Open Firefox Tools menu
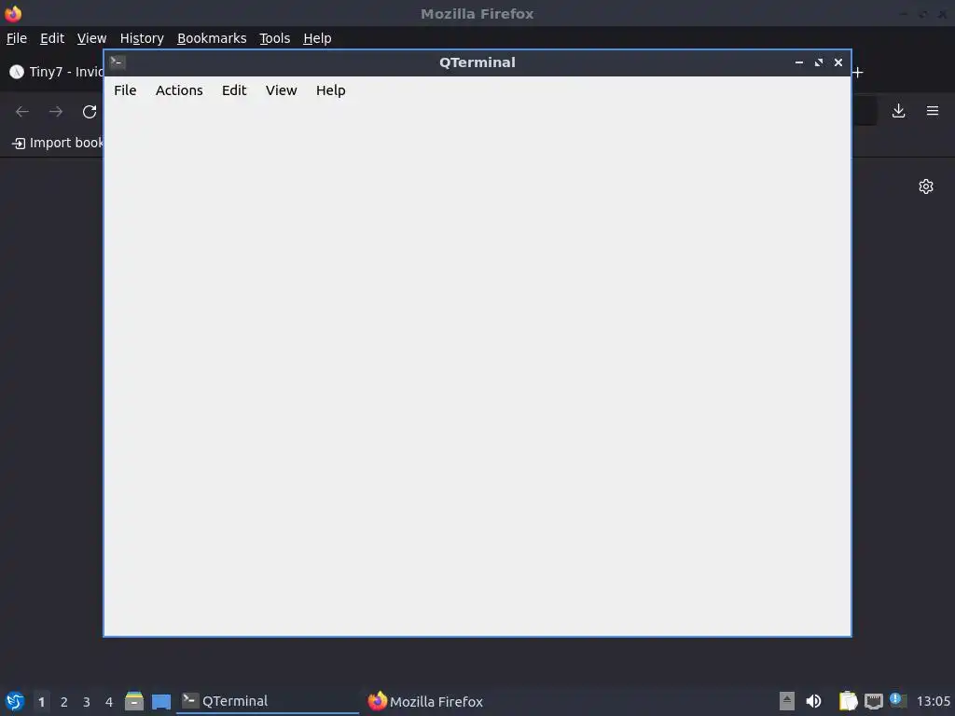 (275, 38)
